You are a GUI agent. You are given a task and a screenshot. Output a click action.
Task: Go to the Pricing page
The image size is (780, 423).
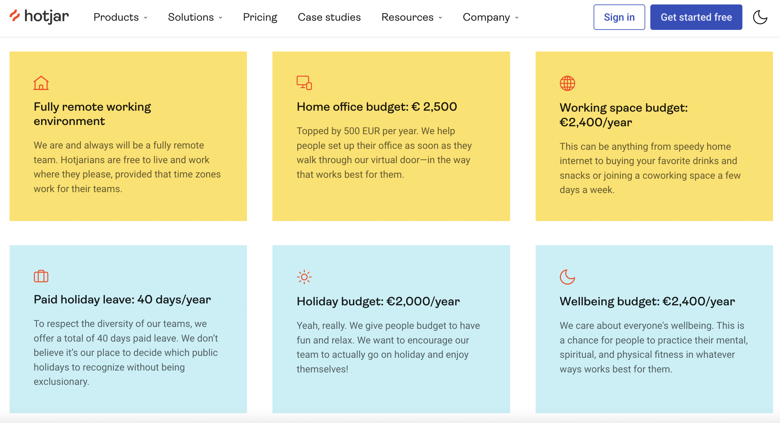(x=260, y=17)
